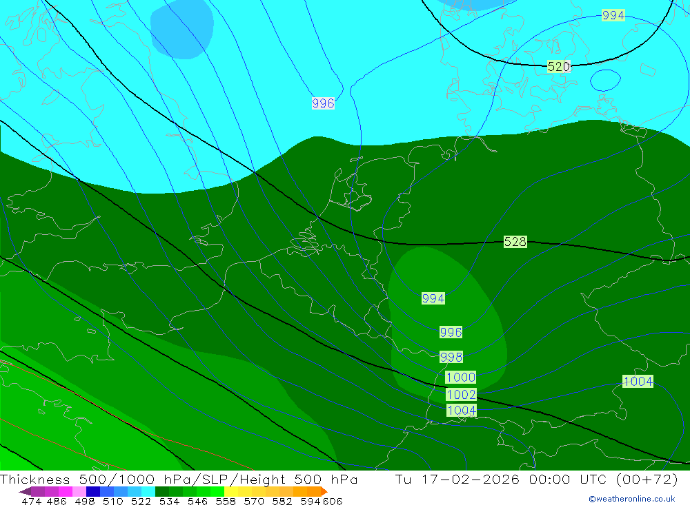
Task: Select the 994 pressure label at top right
Action: coord(613,15)
